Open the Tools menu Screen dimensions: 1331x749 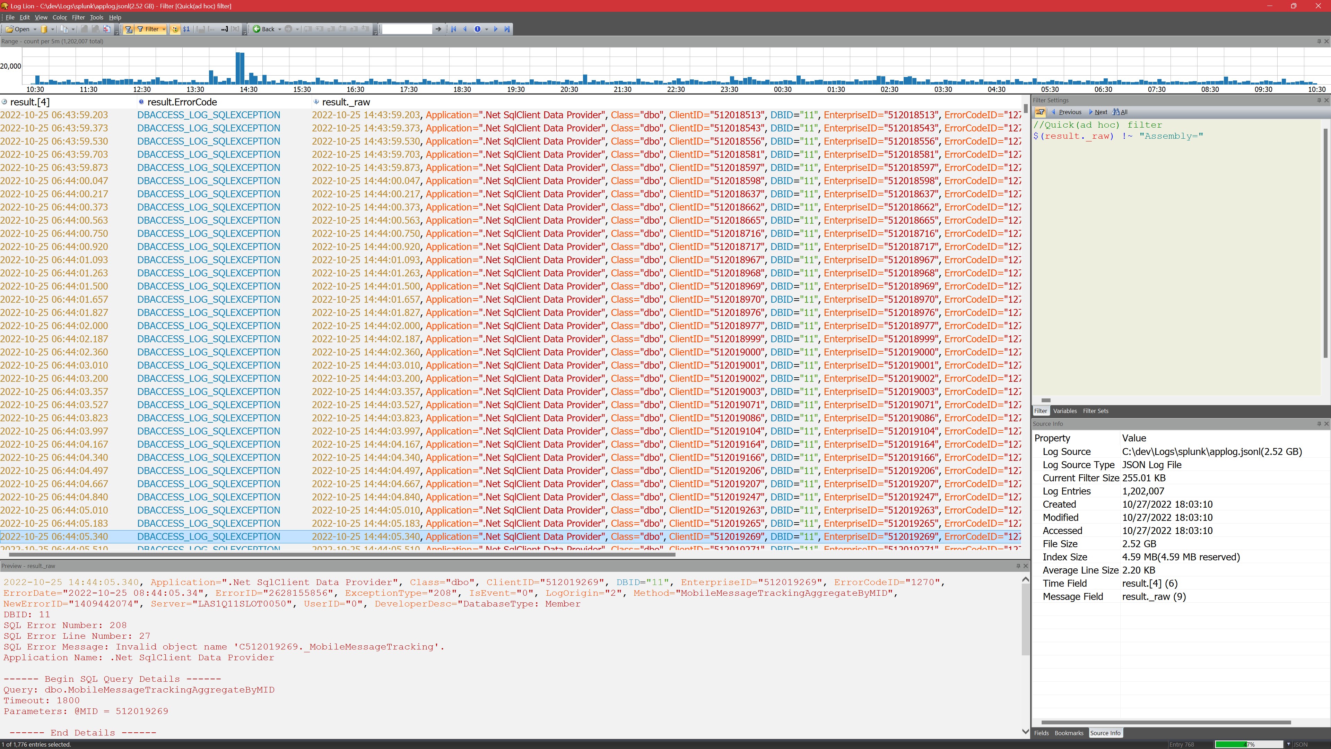click(97, 17)
